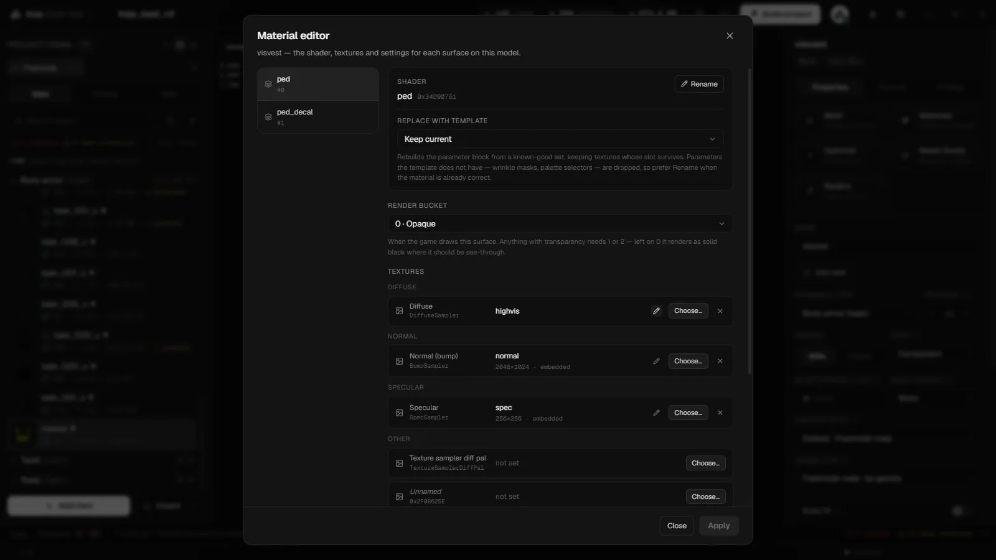Click the shader hash 0x34D90761
Viewport: 996px width, 560px height.
point(436,97)
